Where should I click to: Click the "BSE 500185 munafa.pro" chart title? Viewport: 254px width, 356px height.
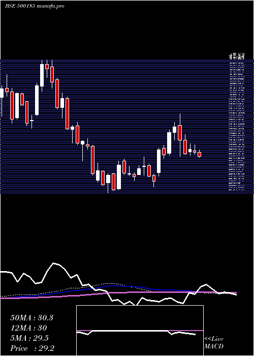35,6
